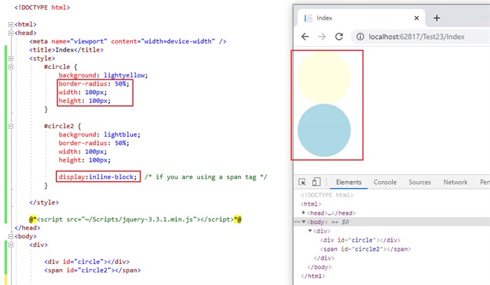Open the Sources tab

[x=419, y=182]
